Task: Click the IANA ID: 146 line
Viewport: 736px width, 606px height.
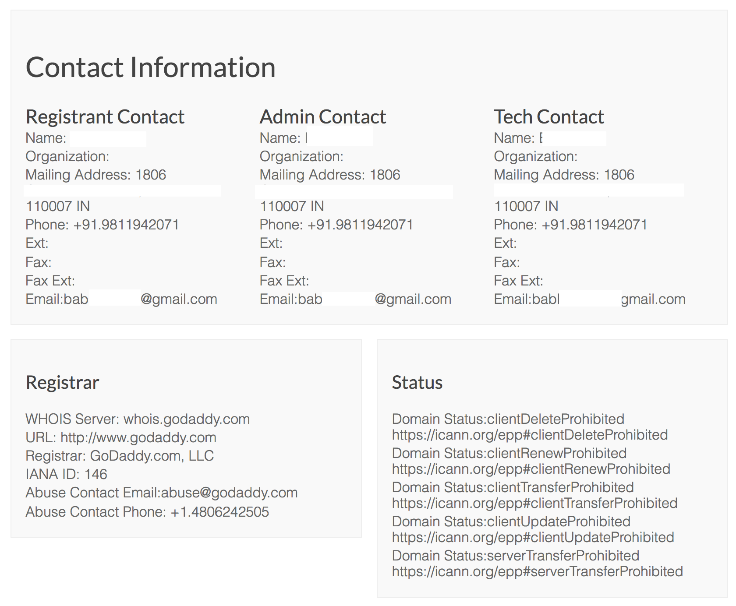Action: click(x=67, y=474)
